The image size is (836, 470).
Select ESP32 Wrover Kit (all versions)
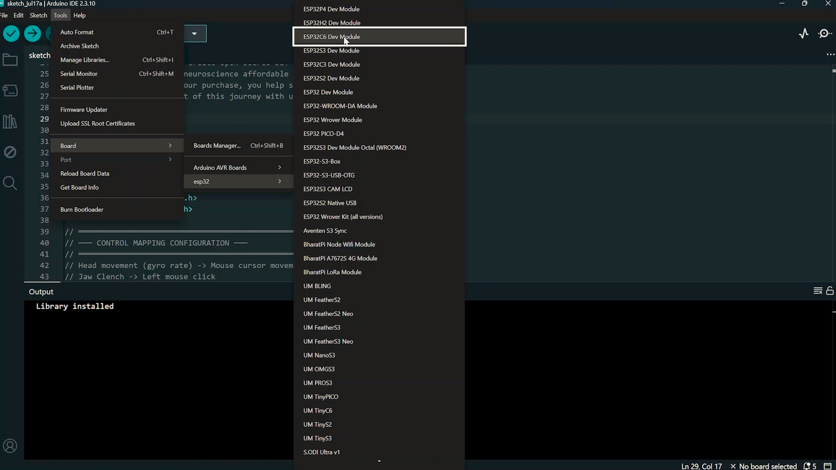379,217
